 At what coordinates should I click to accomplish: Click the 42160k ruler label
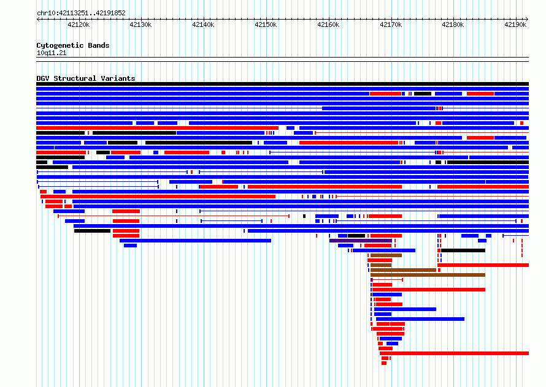pyautogui.click(x=328, y=24)
